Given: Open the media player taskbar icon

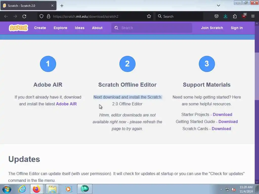Looking at the screenshot, I should (x=68, y=189).
